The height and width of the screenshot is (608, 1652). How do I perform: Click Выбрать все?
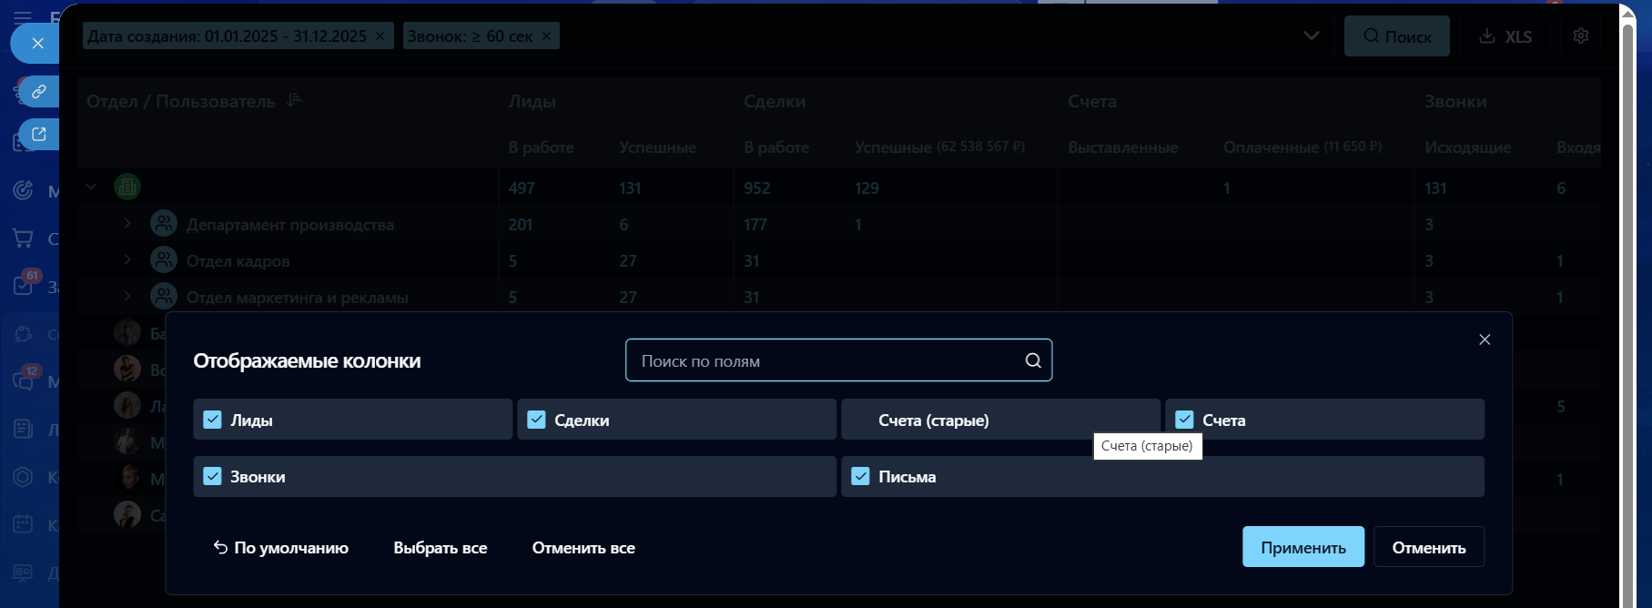[441, 548]
